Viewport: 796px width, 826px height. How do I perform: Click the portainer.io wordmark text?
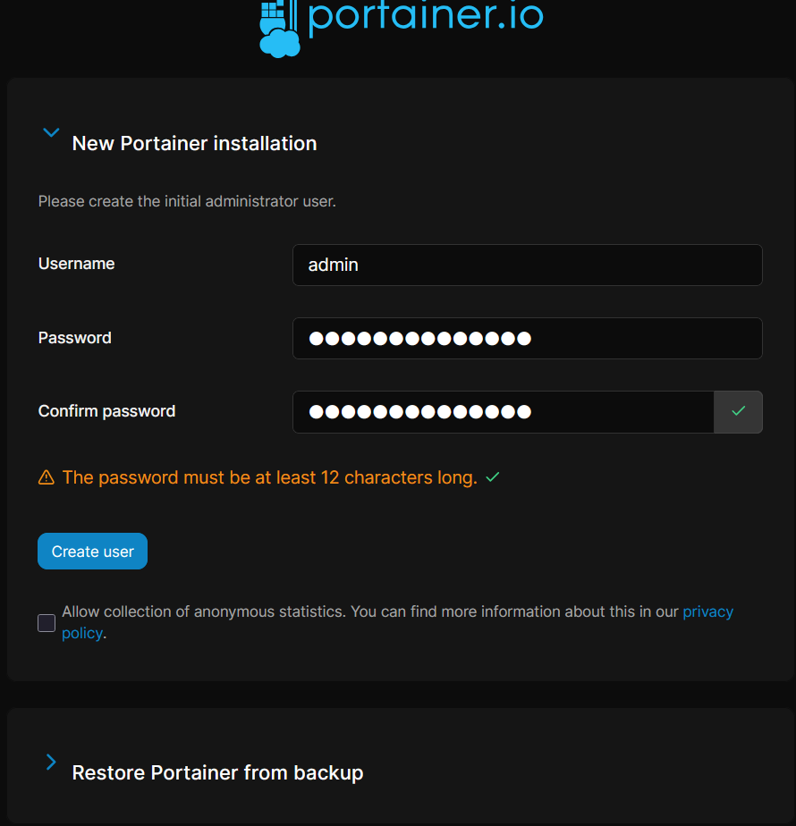[425, 18]
